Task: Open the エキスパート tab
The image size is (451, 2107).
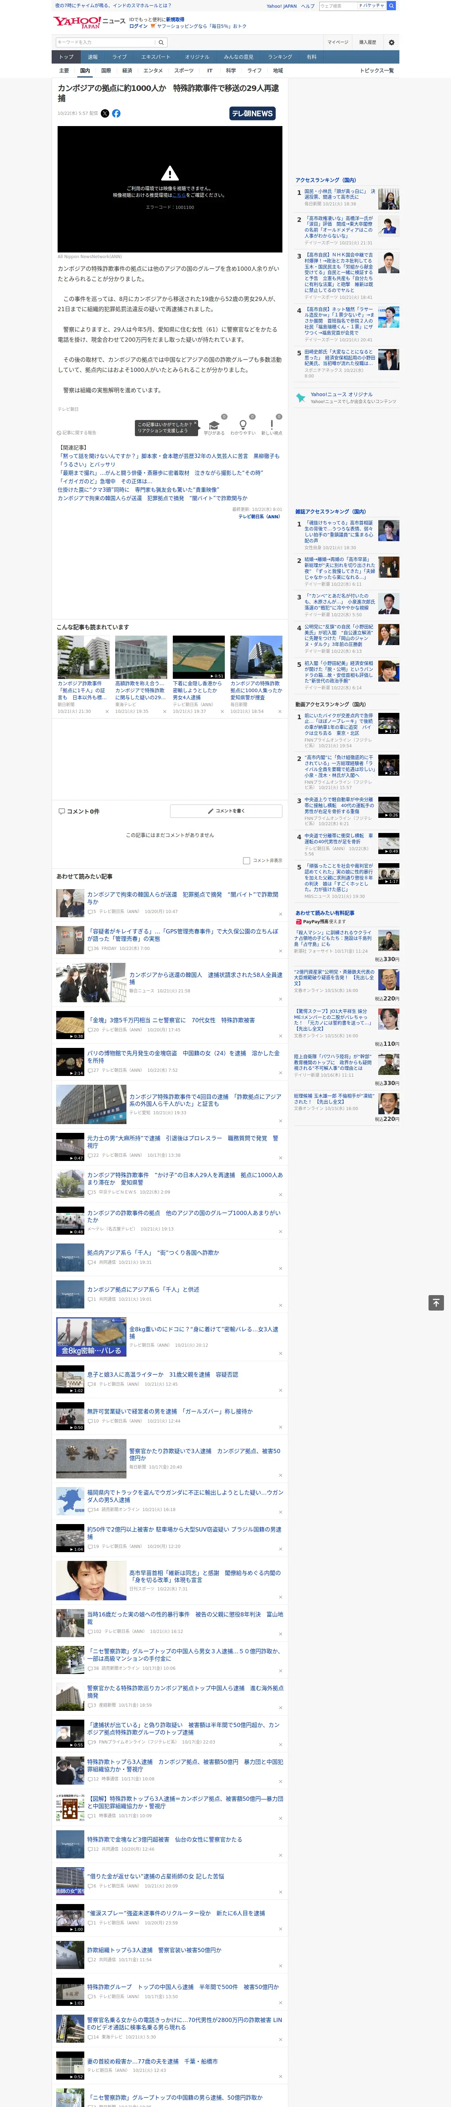Action: coord(156,57)
